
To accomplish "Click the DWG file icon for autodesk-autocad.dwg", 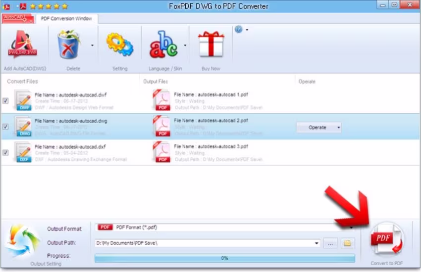I will (x=23, y=126).
